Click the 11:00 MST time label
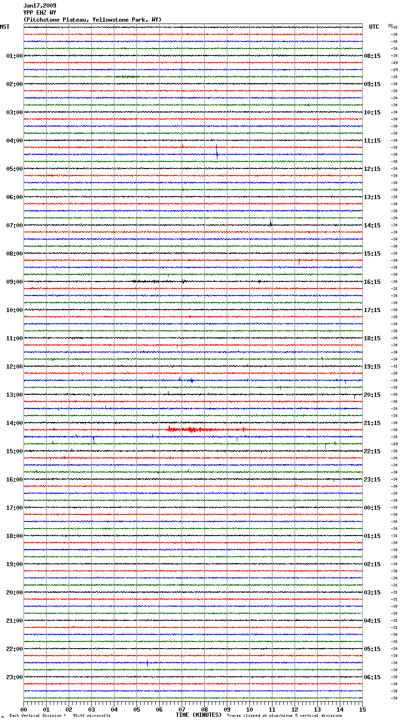Screen dimensions: 400x722 (15, 338)
